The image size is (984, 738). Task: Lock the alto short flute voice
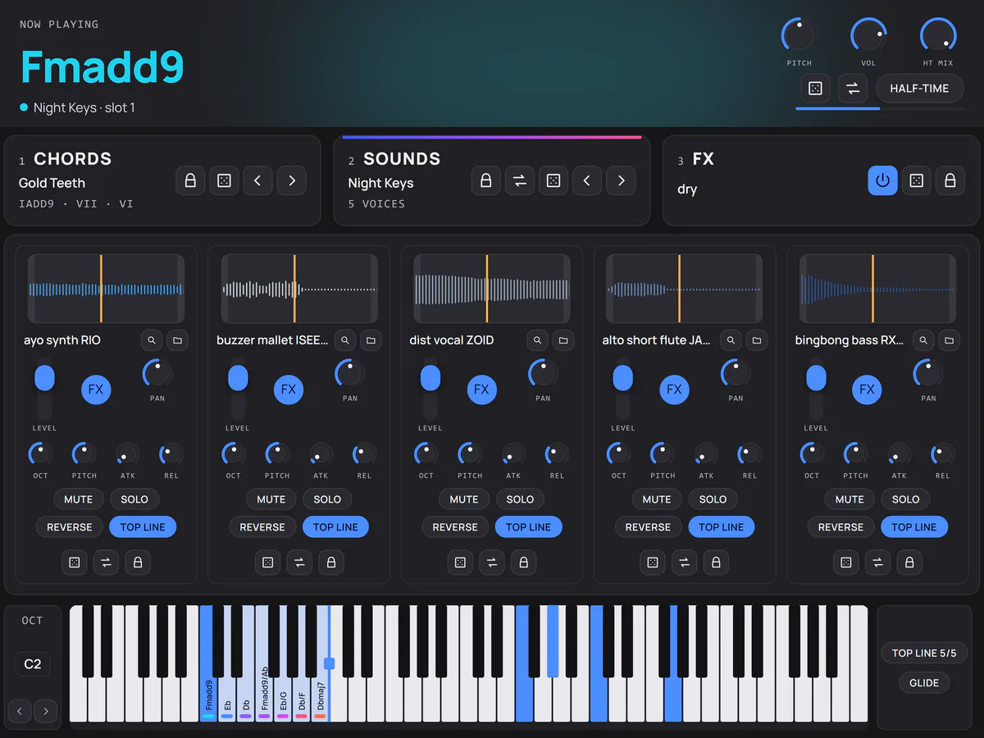click(x=716, y=563)
